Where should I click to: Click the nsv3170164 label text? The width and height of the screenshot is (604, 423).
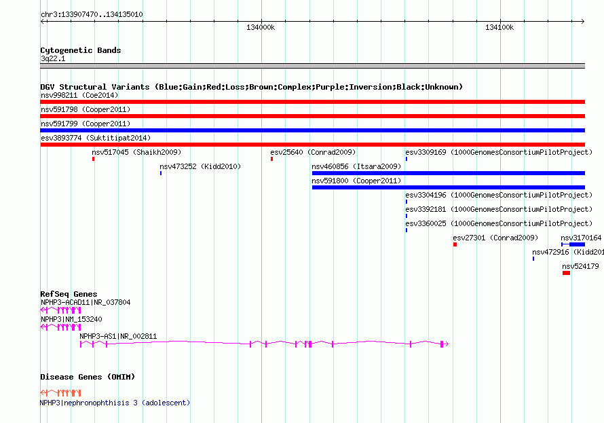pos(581,238)
